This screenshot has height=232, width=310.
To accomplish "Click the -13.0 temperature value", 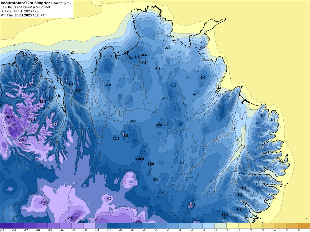I will point(150,164).
